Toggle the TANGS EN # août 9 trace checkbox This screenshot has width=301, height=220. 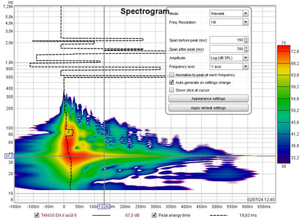tap(37, 215)
